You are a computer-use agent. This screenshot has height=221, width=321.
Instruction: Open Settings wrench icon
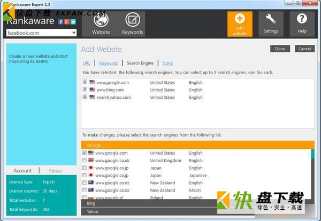coord(271,19)
